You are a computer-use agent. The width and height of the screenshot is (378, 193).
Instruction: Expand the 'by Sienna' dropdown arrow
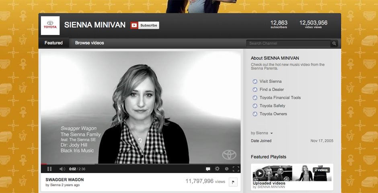pyautogui.click(x=271, y=133)
